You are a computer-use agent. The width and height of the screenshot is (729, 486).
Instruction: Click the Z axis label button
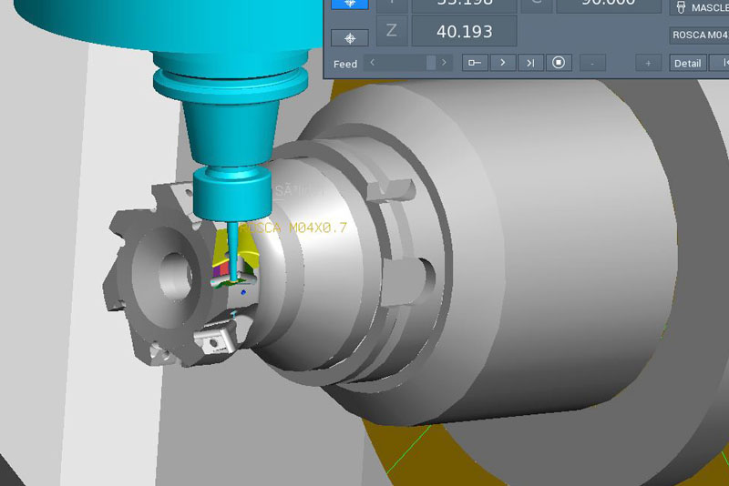(391, 31)
